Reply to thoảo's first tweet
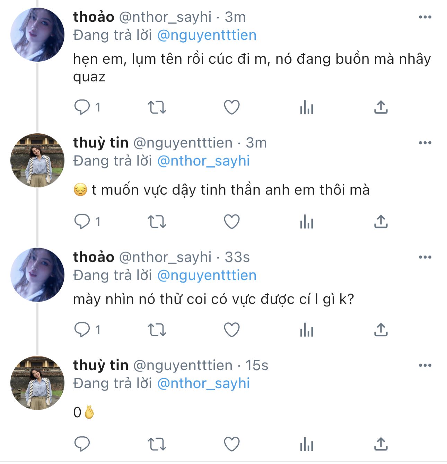Image resolution: width=447 pixels, height=464 pixels. coord(82,107)
